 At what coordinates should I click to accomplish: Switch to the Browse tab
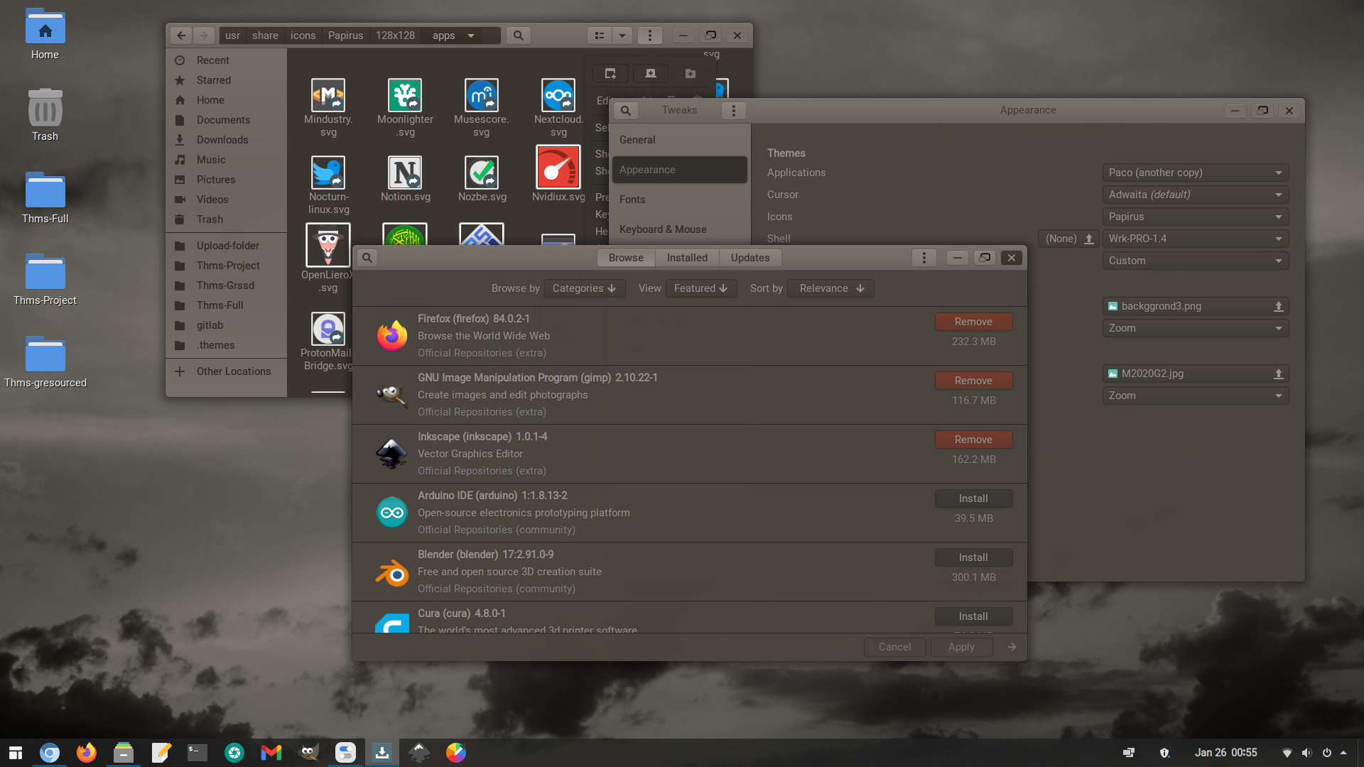click(x=626, y=258)
